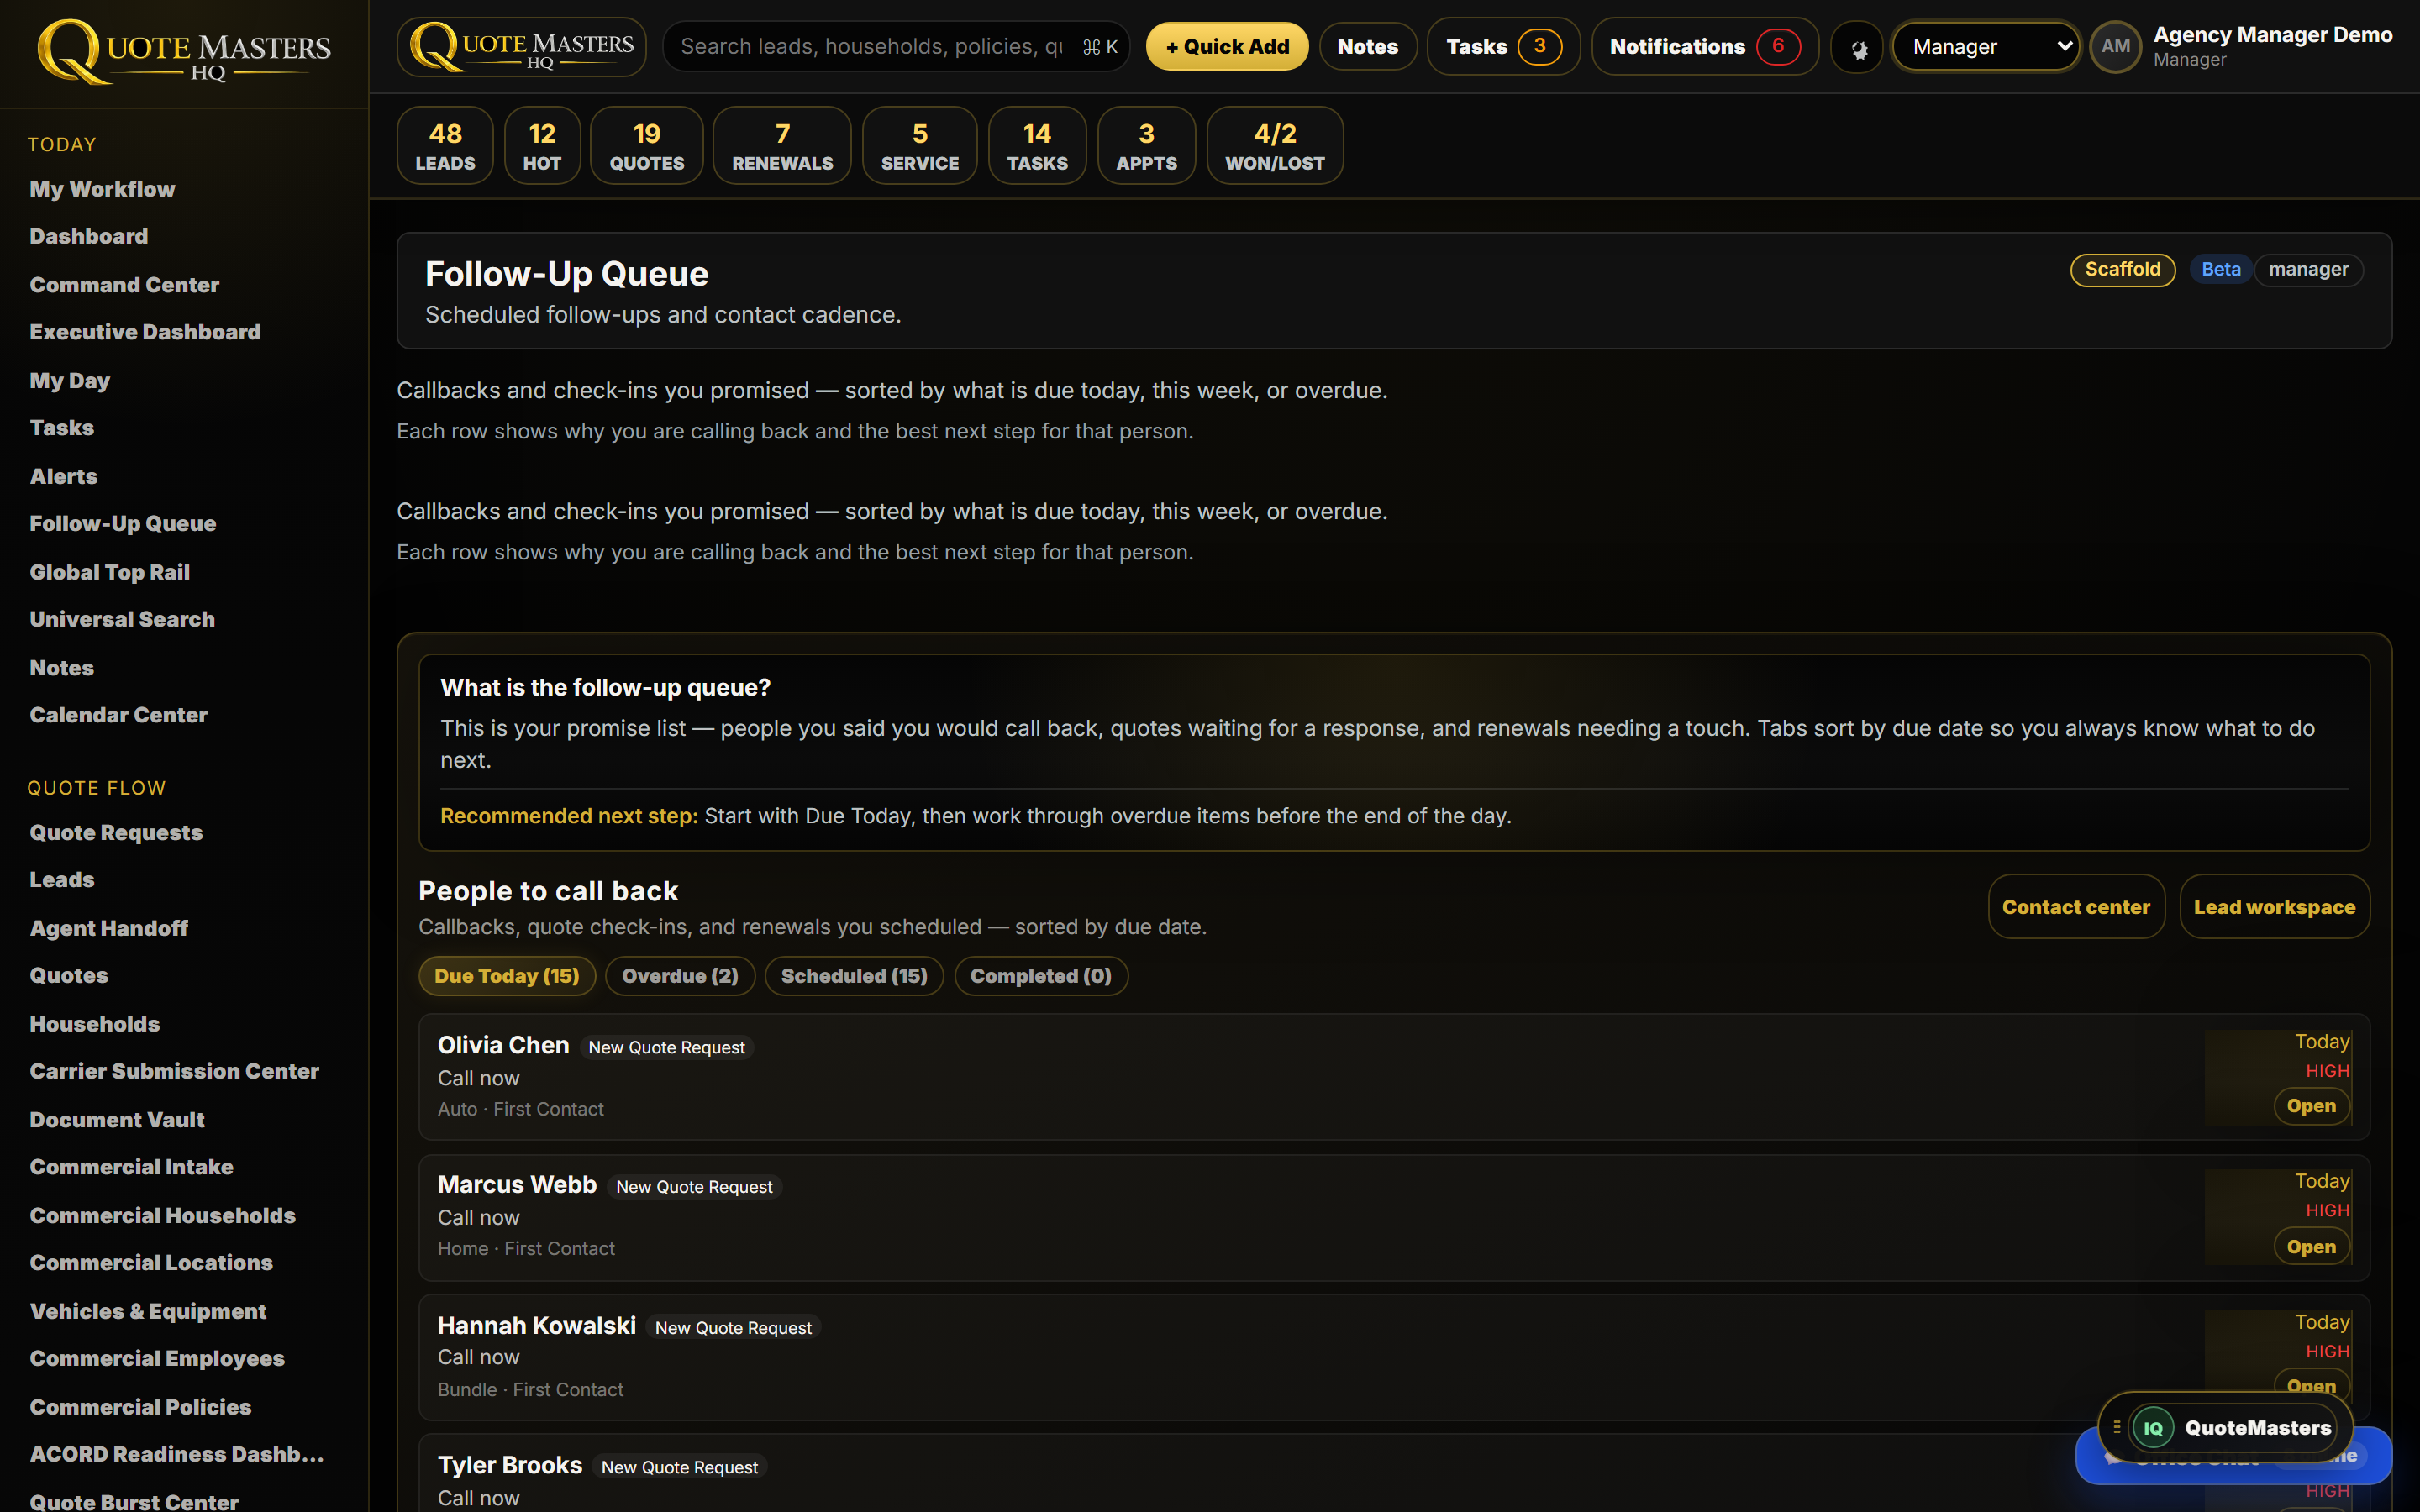Select the 12 Hot stat tile
Viewport: 2420px width, 1512px height.
pyautogui.click(x=542, y=146)
